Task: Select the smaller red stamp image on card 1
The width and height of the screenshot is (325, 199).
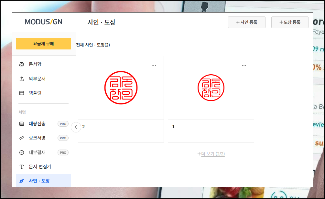Action: (x=211, y=88)
